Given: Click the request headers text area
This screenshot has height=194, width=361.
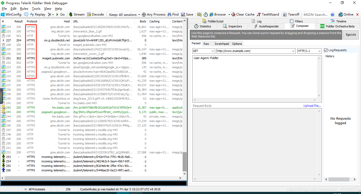Looking at the screenshot, I should click(255, 77).
